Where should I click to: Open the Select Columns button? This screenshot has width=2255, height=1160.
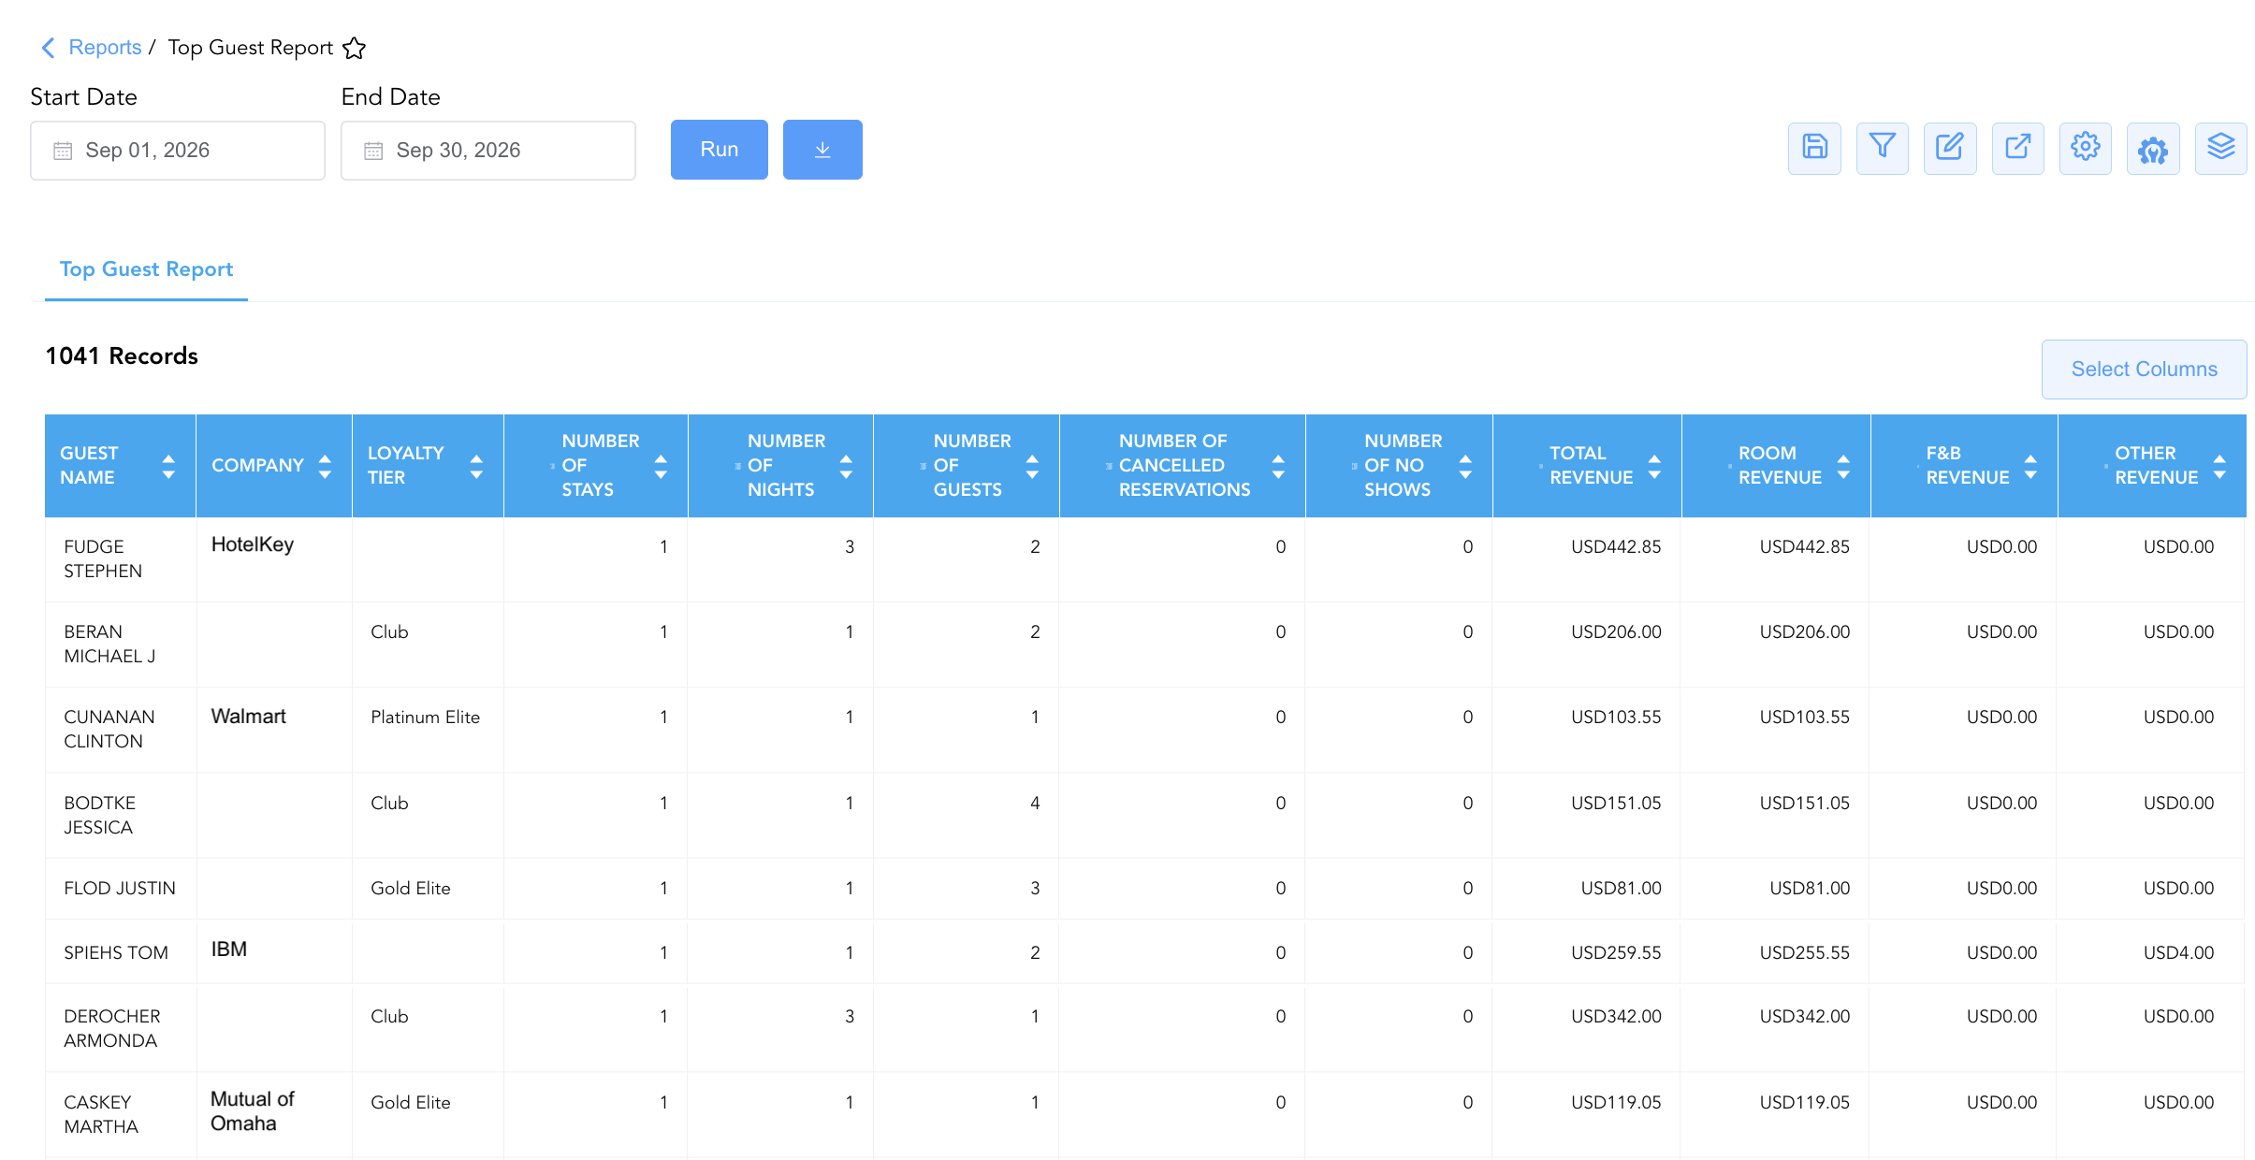[x=2144, y=370]
